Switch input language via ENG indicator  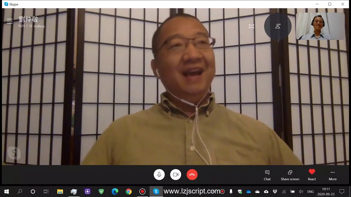coord(310,192)
